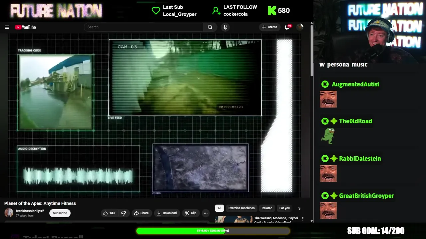Screen dimensions: 426x239
Task: Subscribe to frankhassleclips2
Action: 60,213
